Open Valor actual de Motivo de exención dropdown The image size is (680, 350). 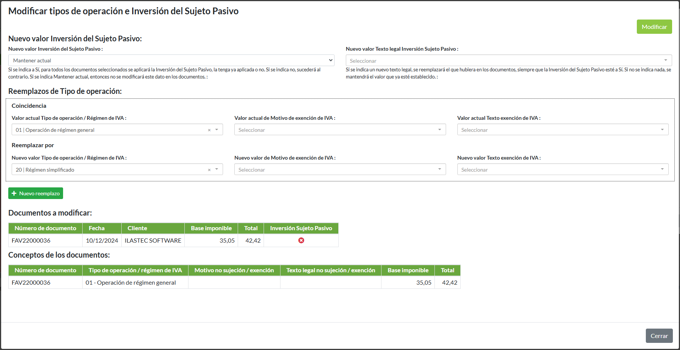pos(340,130)
